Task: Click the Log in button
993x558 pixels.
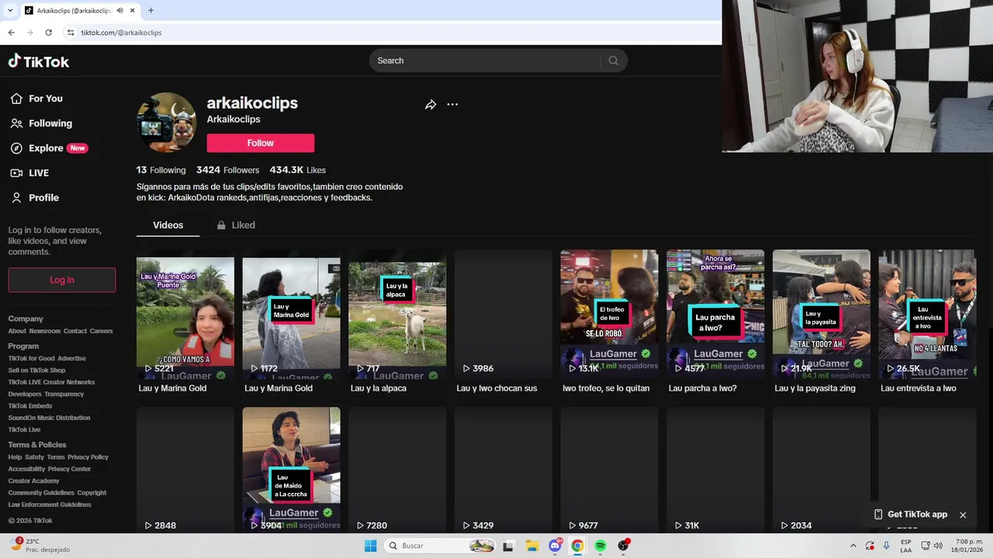Action: click(x=62, y=280)
